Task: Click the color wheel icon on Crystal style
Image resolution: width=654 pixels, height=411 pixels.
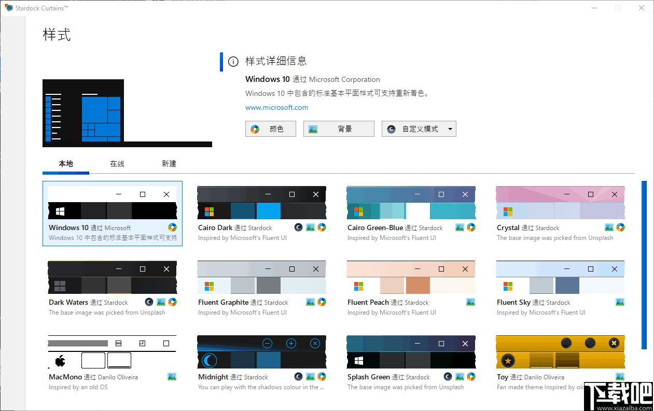Action: click(x=620, y=228)
